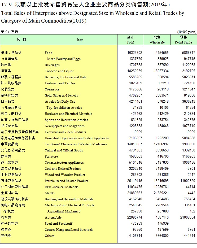The width and height of the screenshot is (197, 248).
Task: Select Chinese label '粮油、食品类'
Action: (11, 53)
